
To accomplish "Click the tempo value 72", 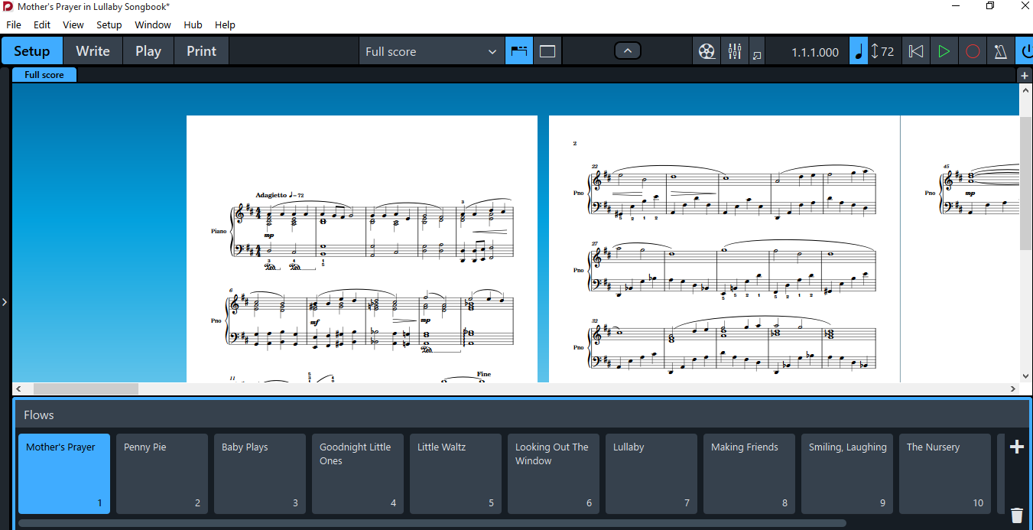I will [x=887, y=52].
